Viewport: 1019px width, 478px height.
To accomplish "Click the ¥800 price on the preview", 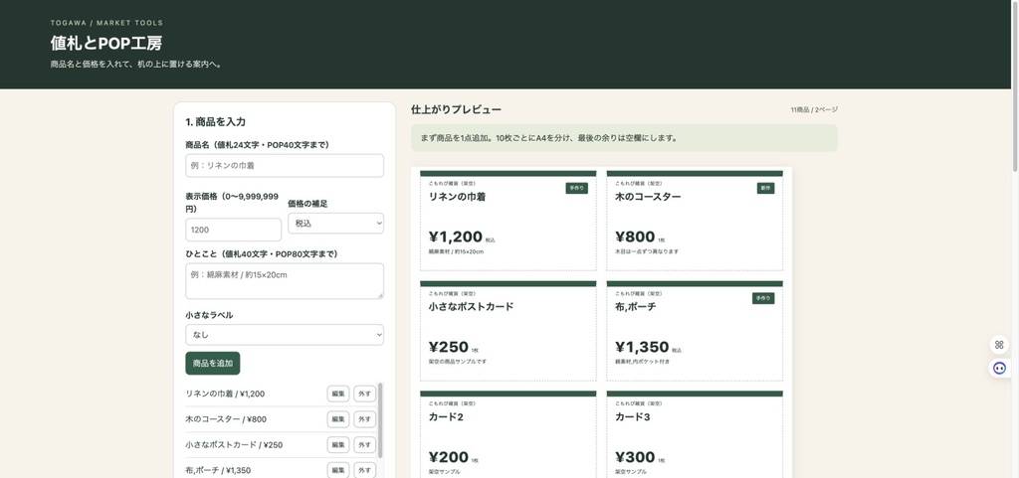I will click(635, 237).
